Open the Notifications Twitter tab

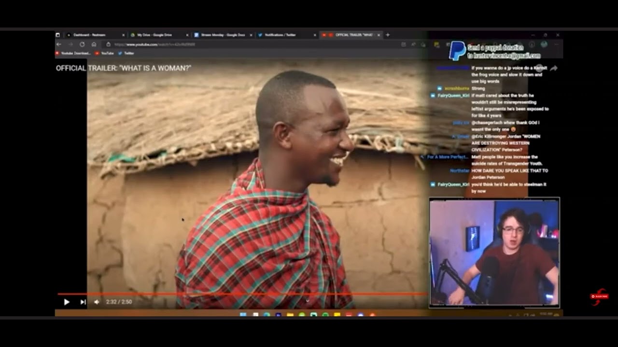point(286,35)
